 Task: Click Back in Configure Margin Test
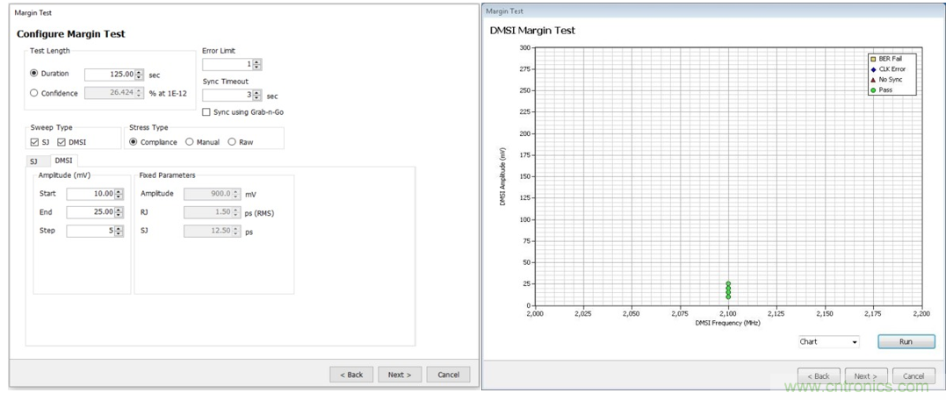click(x=351, y=375)
